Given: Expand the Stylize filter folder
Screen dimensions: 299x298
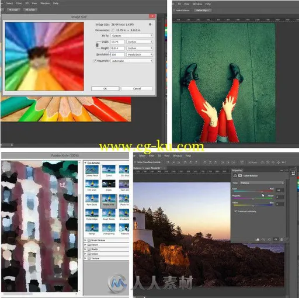Looking at the screenshot, I should pyautogui.click(x=85, y=254).
